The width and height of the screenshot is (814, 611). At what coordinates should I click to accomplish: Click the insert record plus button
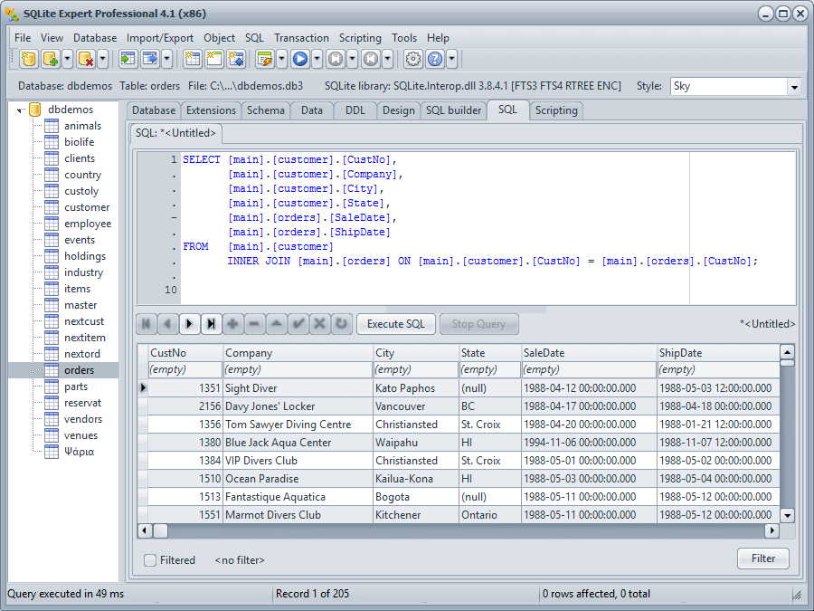point(232,324)
